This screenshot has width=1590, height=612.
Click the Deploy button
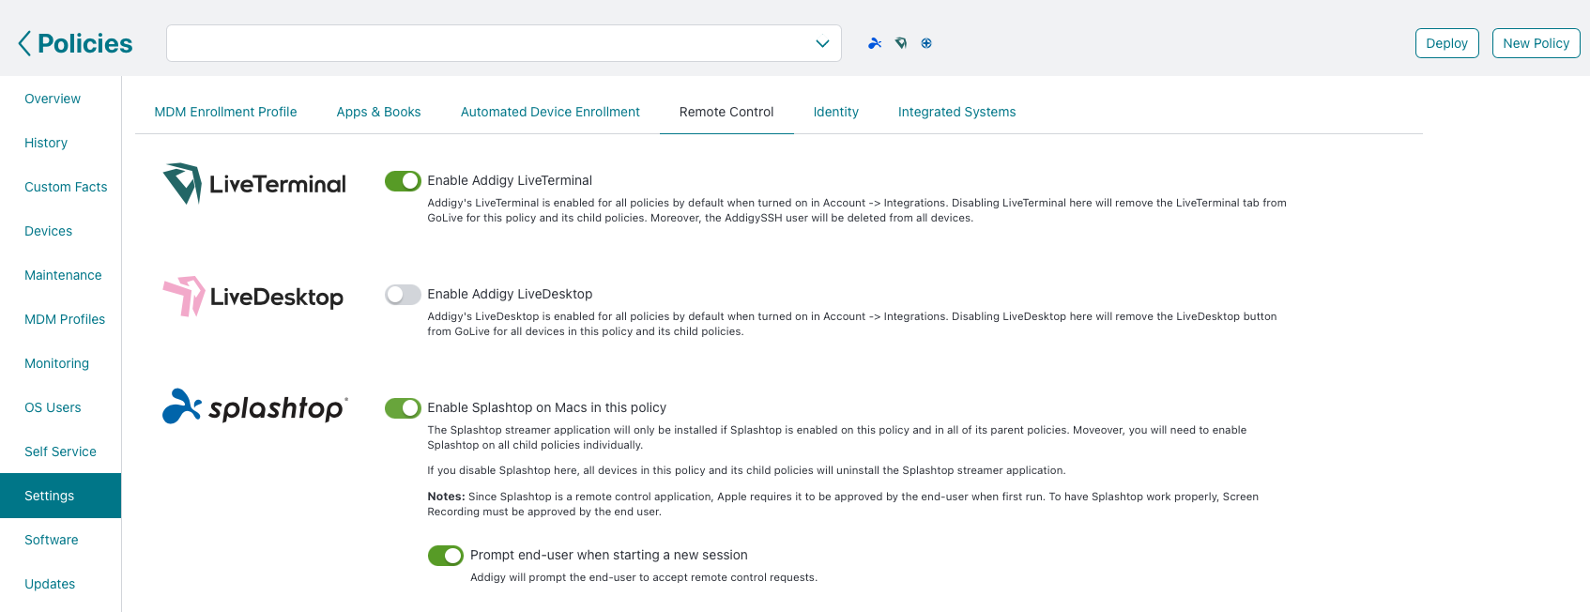click(x=1447, y=43)
